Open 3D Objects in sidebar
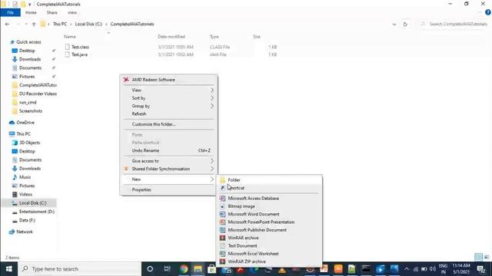Image resolution: width=492 pixels, height=276 pixels. coord(29,143)
